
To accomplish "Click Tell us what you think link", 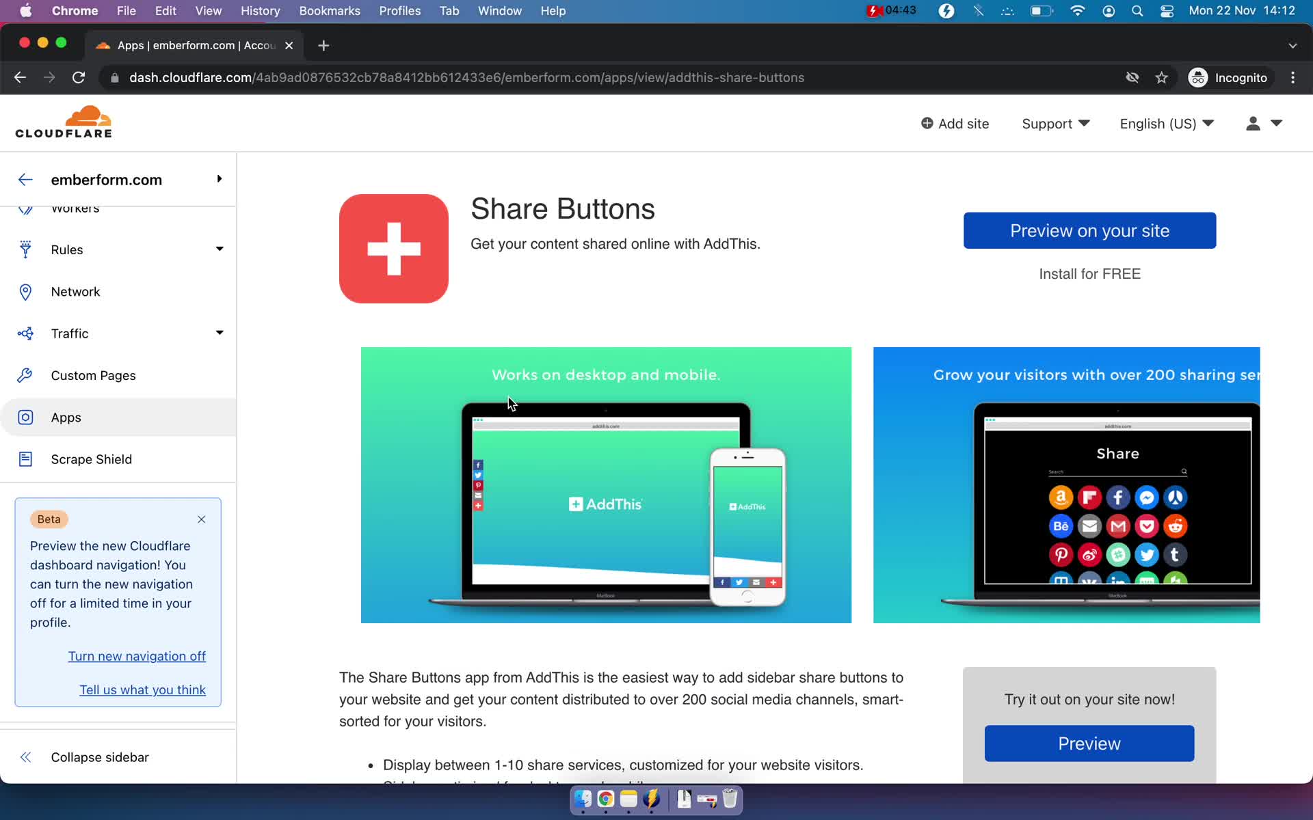I will [143, 689].
